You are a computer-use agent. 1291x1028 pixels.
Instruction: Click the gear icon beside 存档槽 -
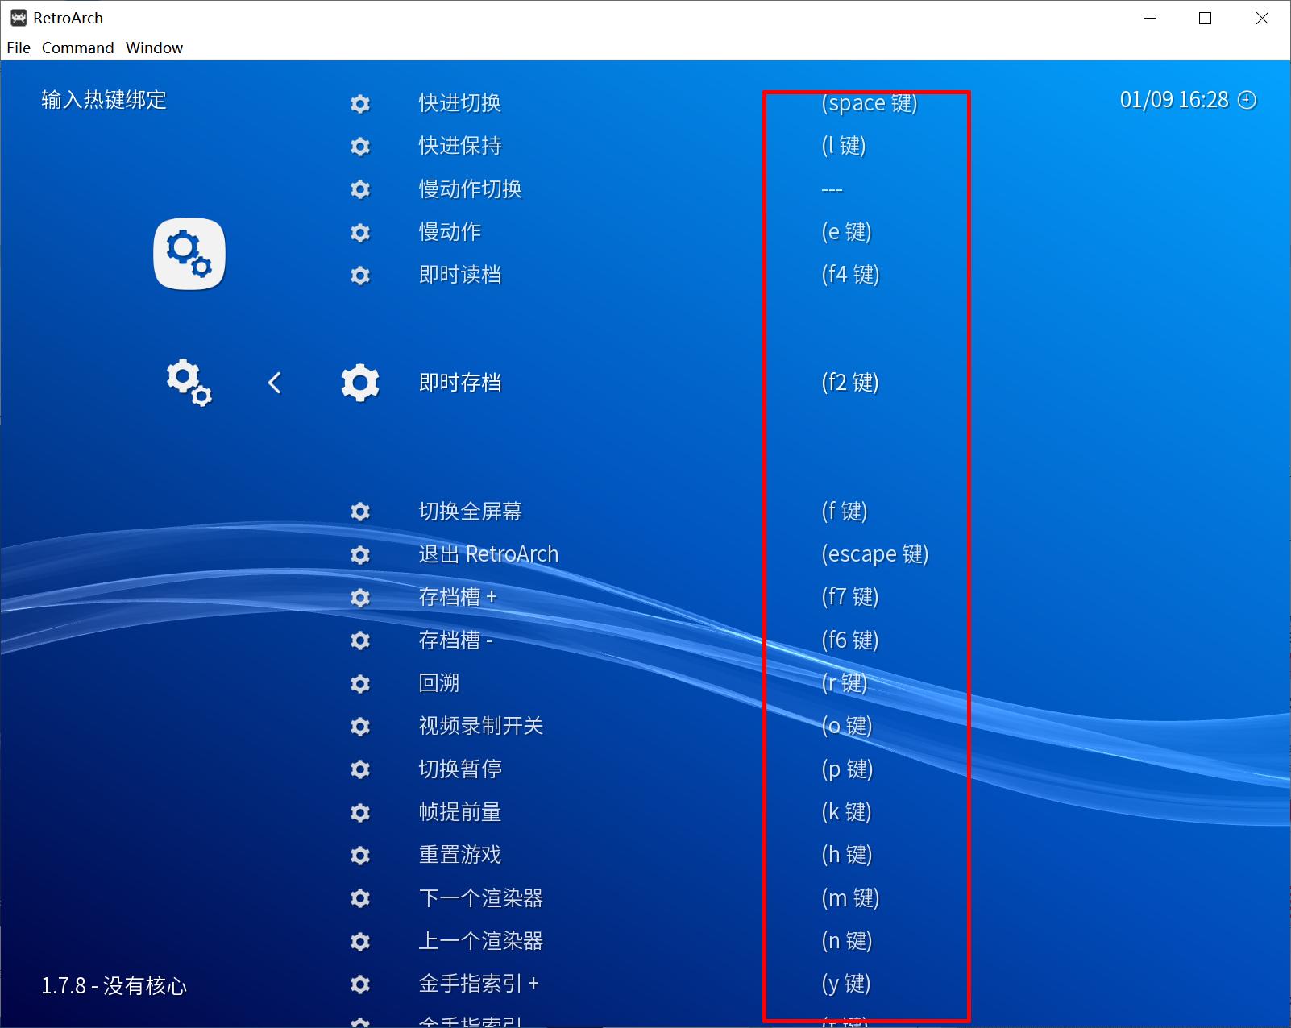pyautogui.click(x=360, y=640)
